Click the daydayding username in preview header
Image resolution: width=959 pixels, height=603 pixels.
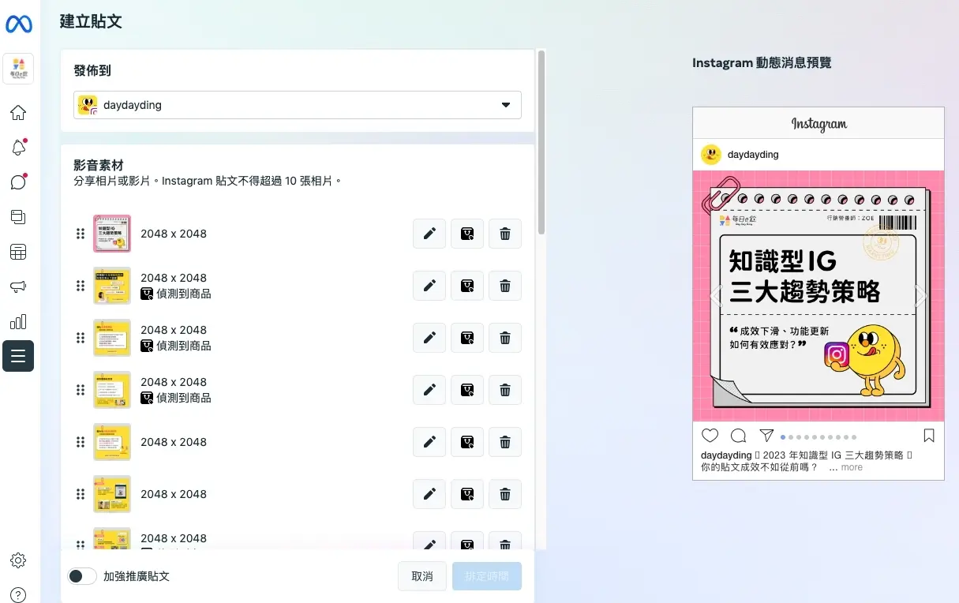753,155
